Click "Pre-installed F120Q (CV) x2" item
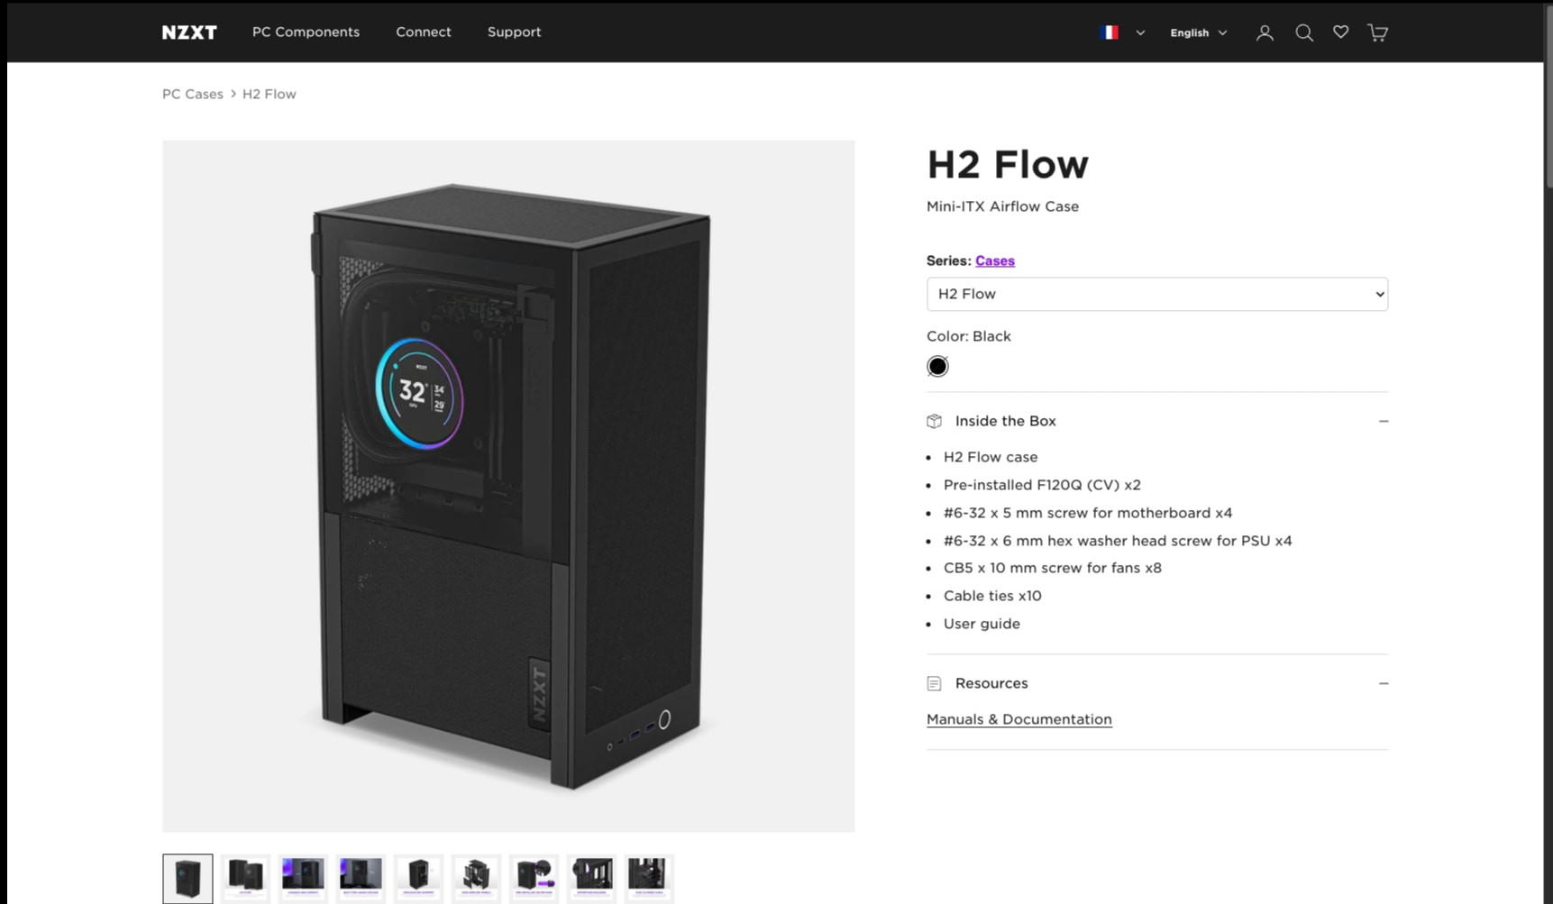Image resolution: width=1553 pixels, height=904 pixels. coord(1042,485)
